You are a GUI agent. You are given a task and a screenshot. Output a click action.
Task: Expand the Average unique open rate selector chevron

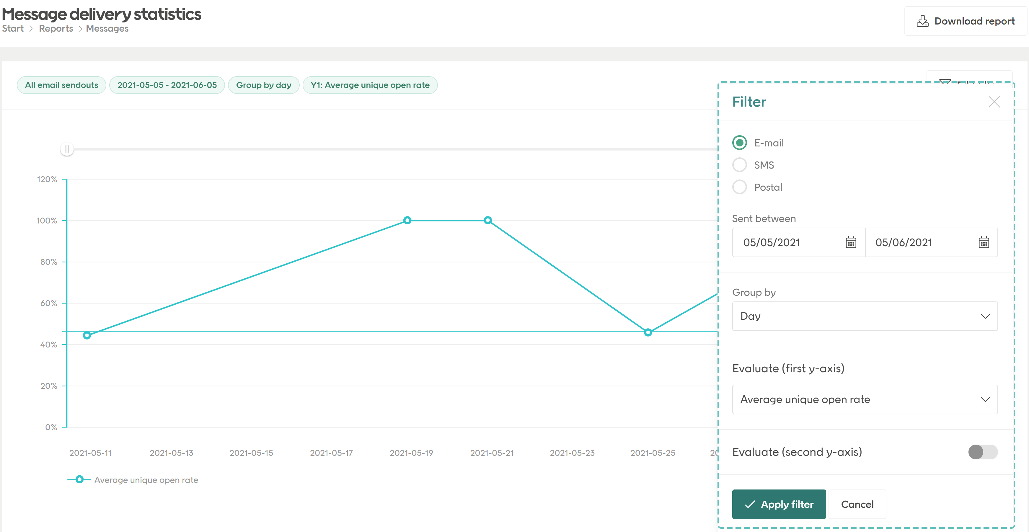click(985, 399)
